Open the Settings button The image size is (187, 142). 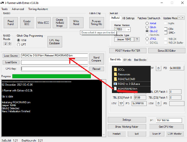(x=127, y=120)
